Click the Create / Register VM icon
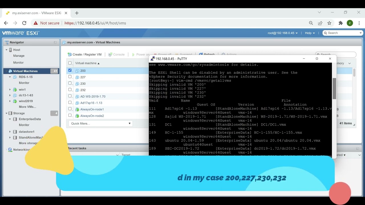Viewport: 365px width, 205px height. (70, 54)
